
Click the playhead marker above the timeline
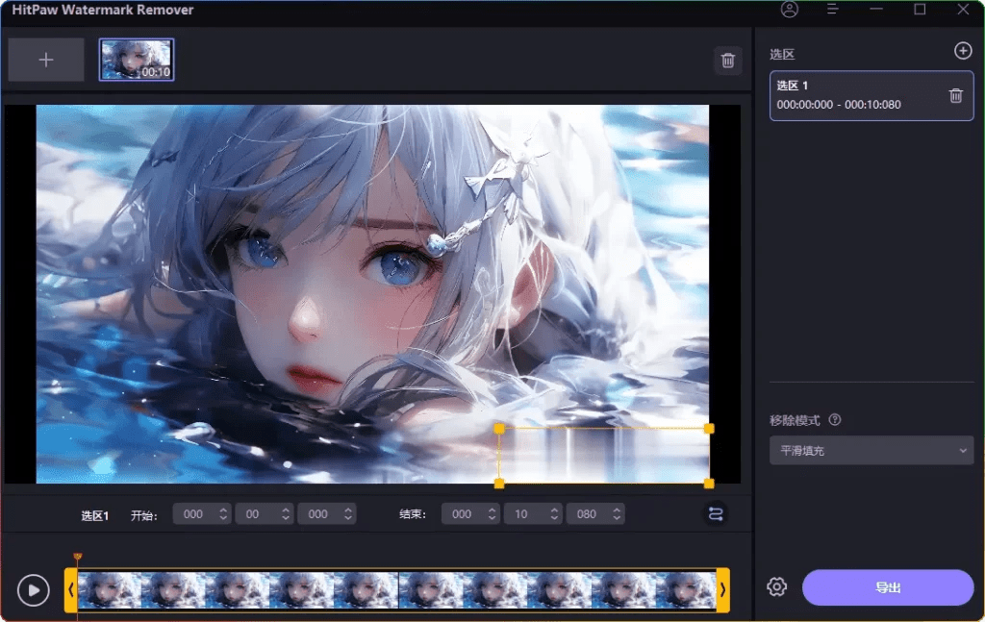click(x=79, y=555)
